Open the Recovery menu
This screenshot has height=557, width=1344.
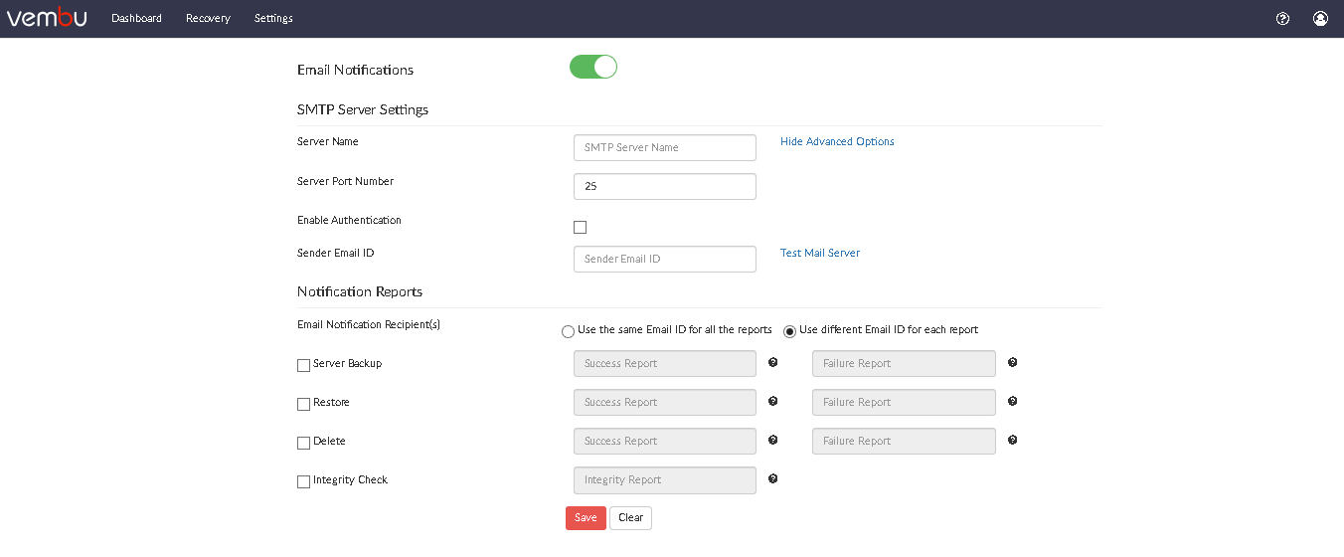(208, 18)
